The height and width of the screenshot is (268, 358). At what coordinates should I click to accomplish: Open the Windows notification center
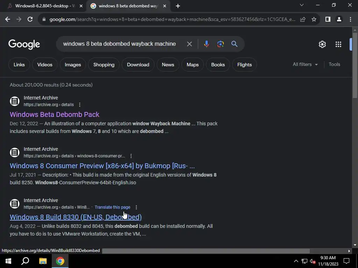coord(346,261)
